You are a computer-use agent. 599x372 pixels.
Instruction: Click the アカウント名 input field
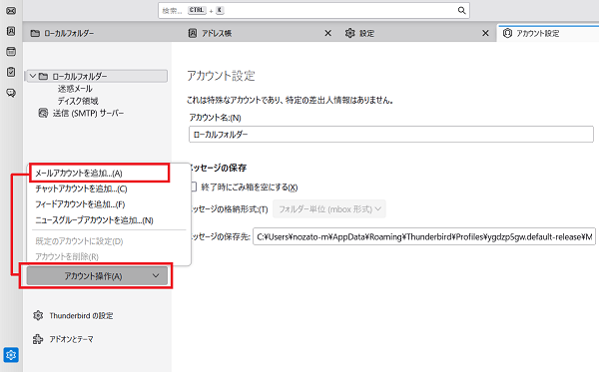390,135
